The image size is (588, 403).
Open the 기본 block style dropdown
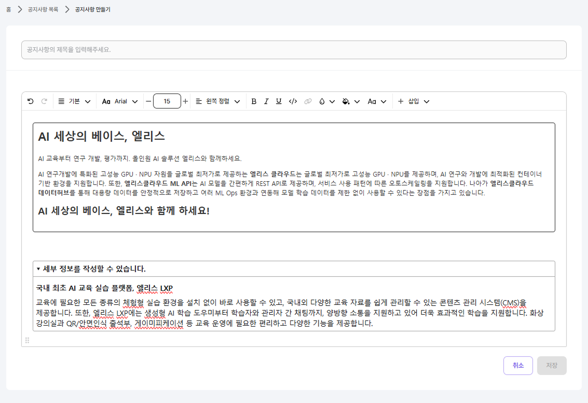pos(74,101)
